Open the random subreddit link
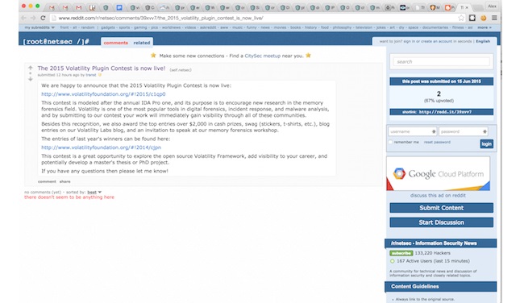The height and width of the screenshot is (303, 524). [x=88, y=27]
